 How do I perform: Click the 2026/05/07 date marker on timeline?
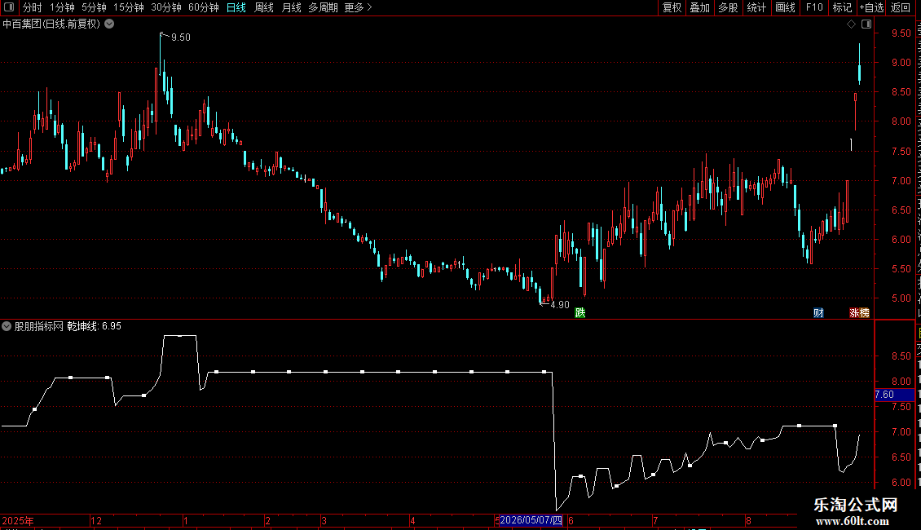pyautogui.click(x=531, y=520)
